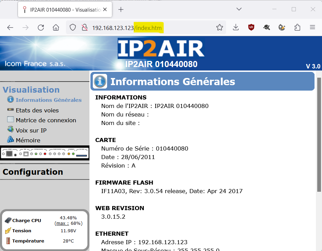
Task: Expand the list all tabs chevron
Action: (x=239, y=9)
